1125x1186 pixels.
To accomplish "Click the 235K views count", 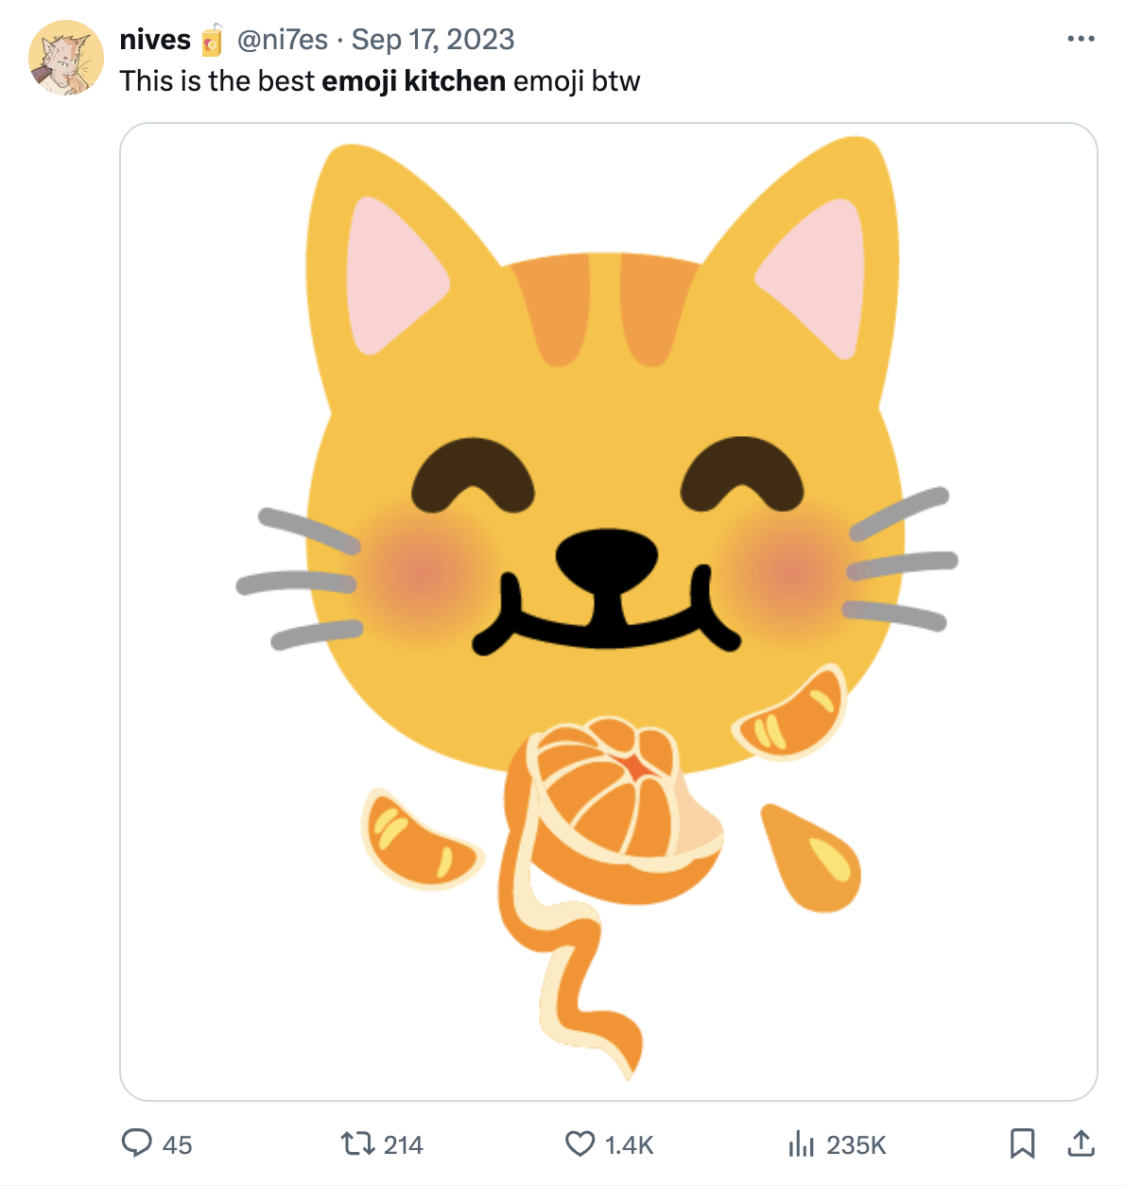I will click(856, 1145).
